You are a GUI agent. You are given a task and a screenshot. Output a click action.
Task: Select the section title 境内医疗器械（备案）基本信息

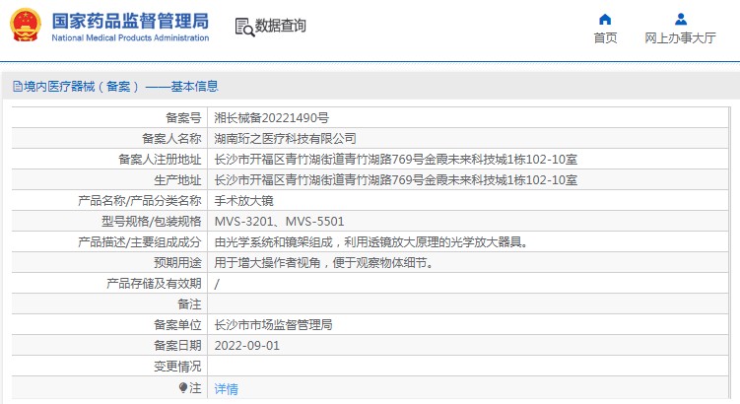pos(121,87)
